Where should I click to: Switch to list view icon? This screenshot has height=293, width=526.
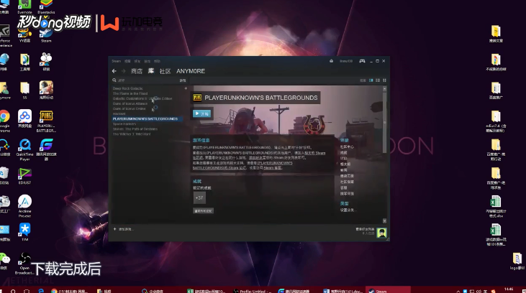click(378, 80)
